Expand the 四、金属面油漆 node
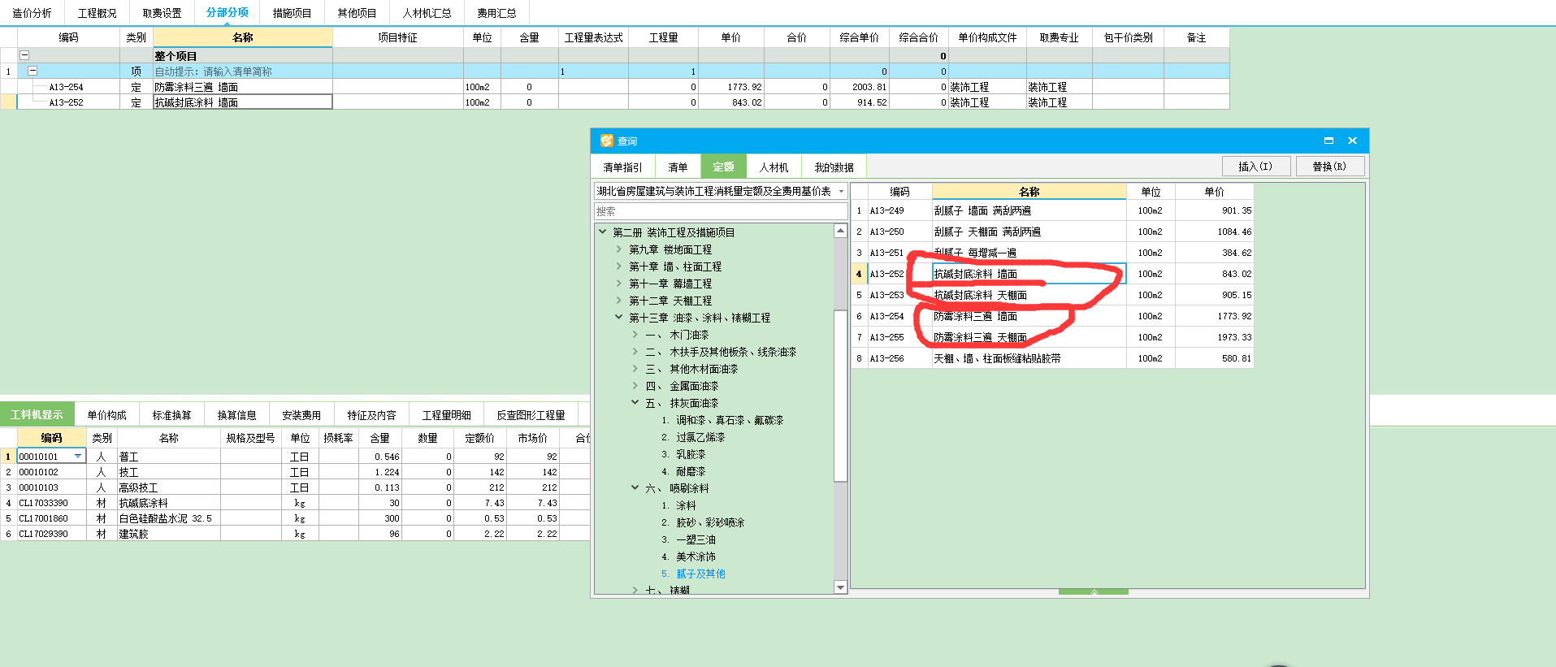This screenshot has height=667, width=1556. pos(635,385)
